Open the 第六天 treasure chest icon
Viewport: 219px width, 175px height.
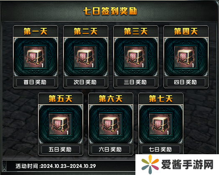point(110,125)
